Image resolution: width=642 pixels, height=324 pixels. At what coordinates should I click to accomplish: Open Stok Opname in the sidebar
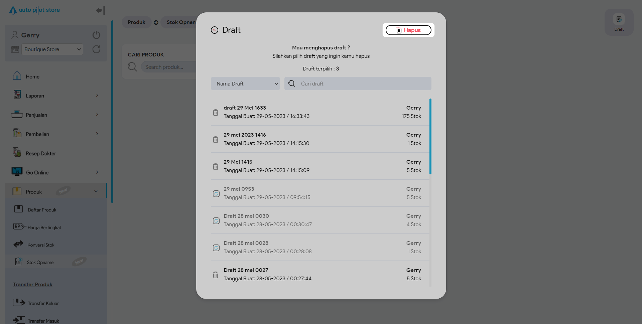click(x=40, y=262)
